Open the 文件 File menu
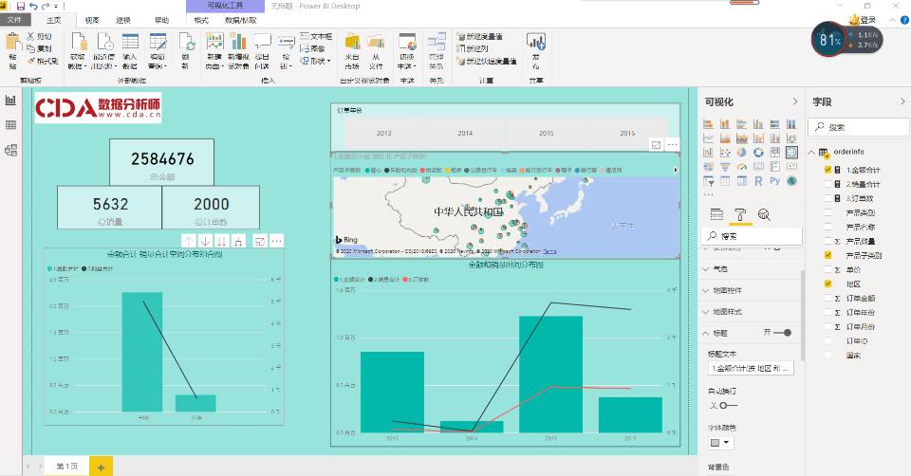The height and width of the screenshot is (476, 911). pos(14,20)
